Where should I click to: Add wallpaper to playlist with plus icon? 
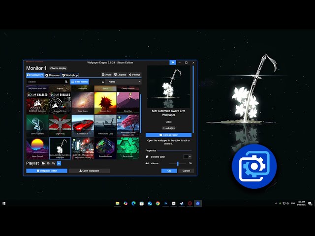(x=59, y=163)
